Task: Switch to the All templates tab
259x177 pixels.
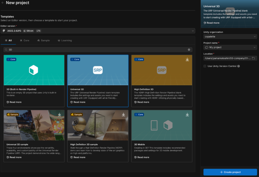Action: [8, 40]
